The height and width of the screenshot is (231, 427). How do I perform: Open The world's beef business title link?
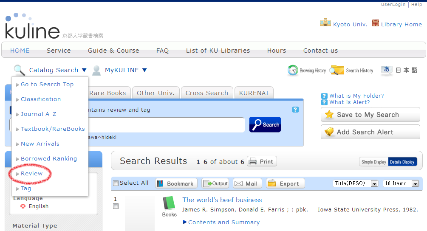(x=222, y=200)
